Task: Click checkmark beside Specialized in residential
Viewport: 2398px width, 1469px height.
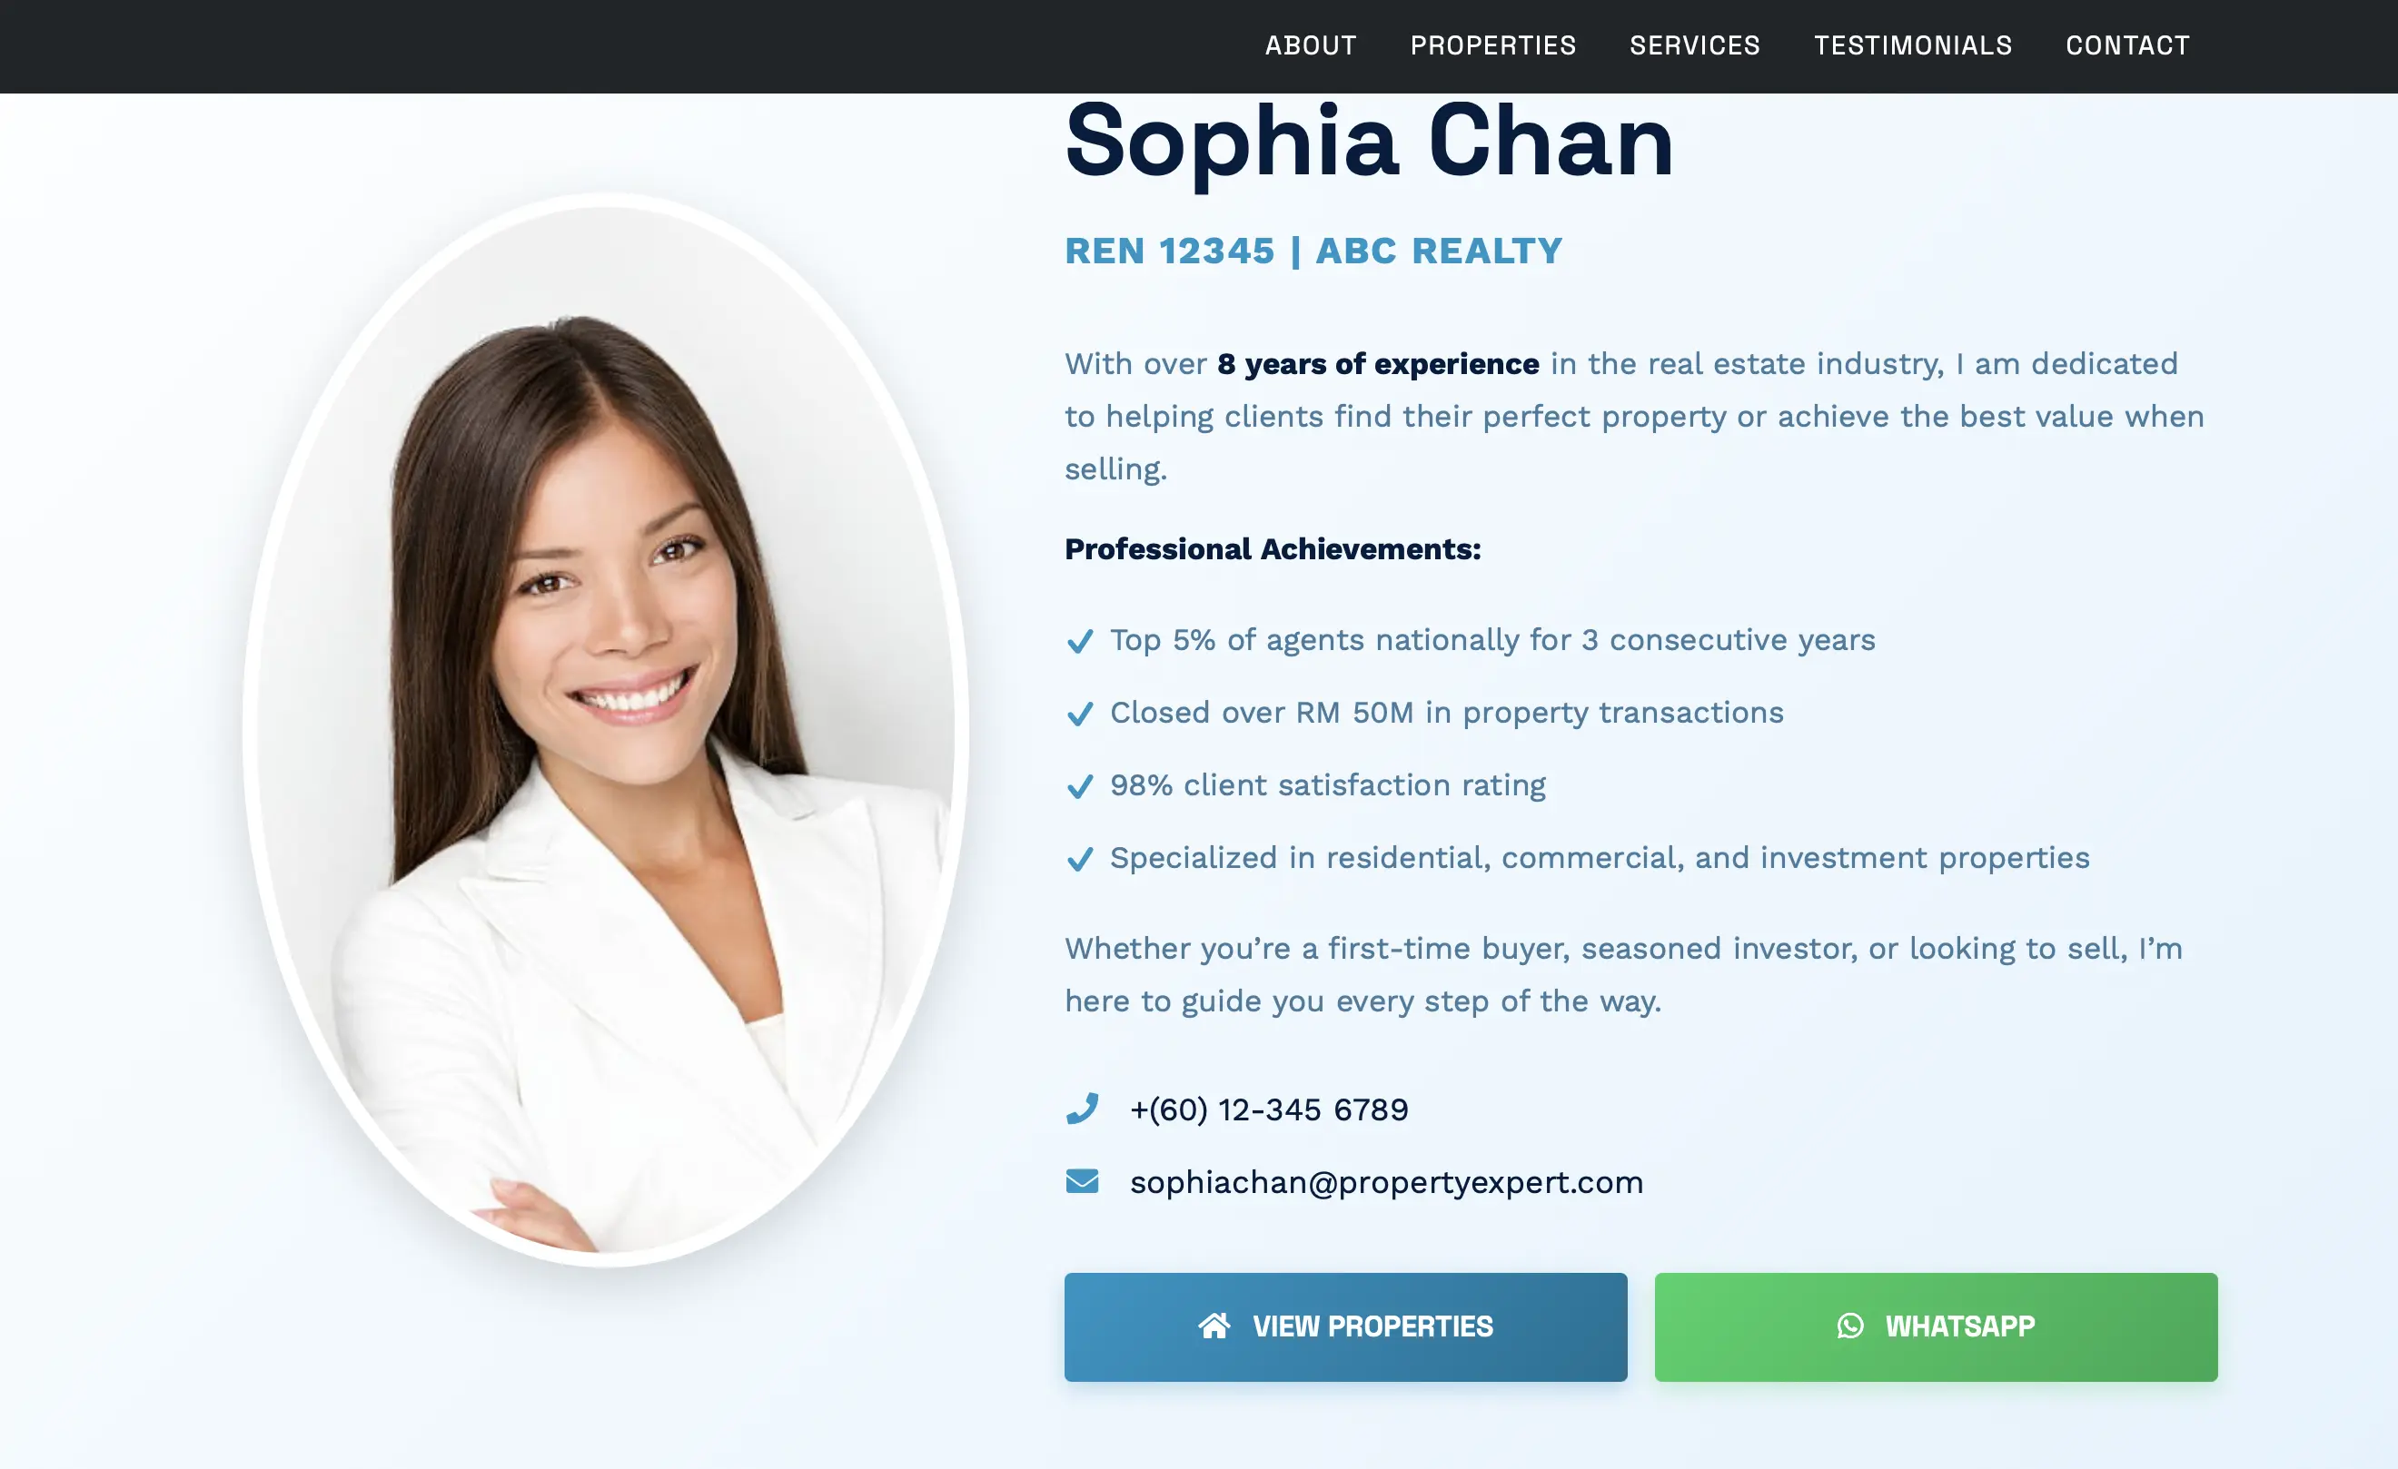Action: coord(1079,859)
